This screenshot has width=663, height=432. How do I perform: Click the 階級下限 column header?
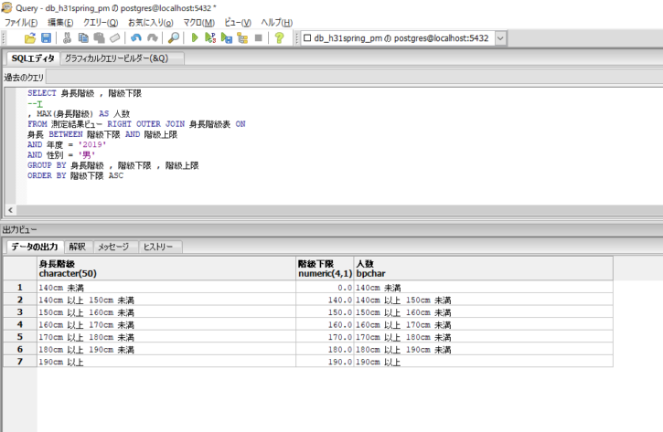tap(325, 268)
